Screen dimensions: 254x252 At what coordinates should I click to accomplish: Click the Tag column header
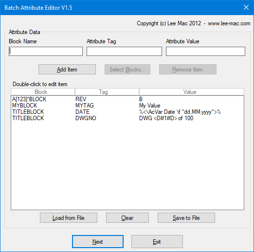pos(107,92)
